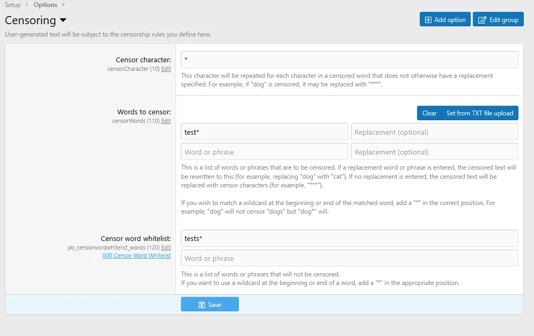Click the Words to censor label

(x=144, y=112)
